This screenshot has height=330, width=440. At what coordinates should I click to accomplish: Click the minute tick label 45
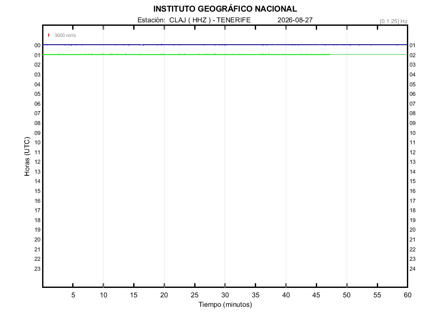click(x=316, y=295)
